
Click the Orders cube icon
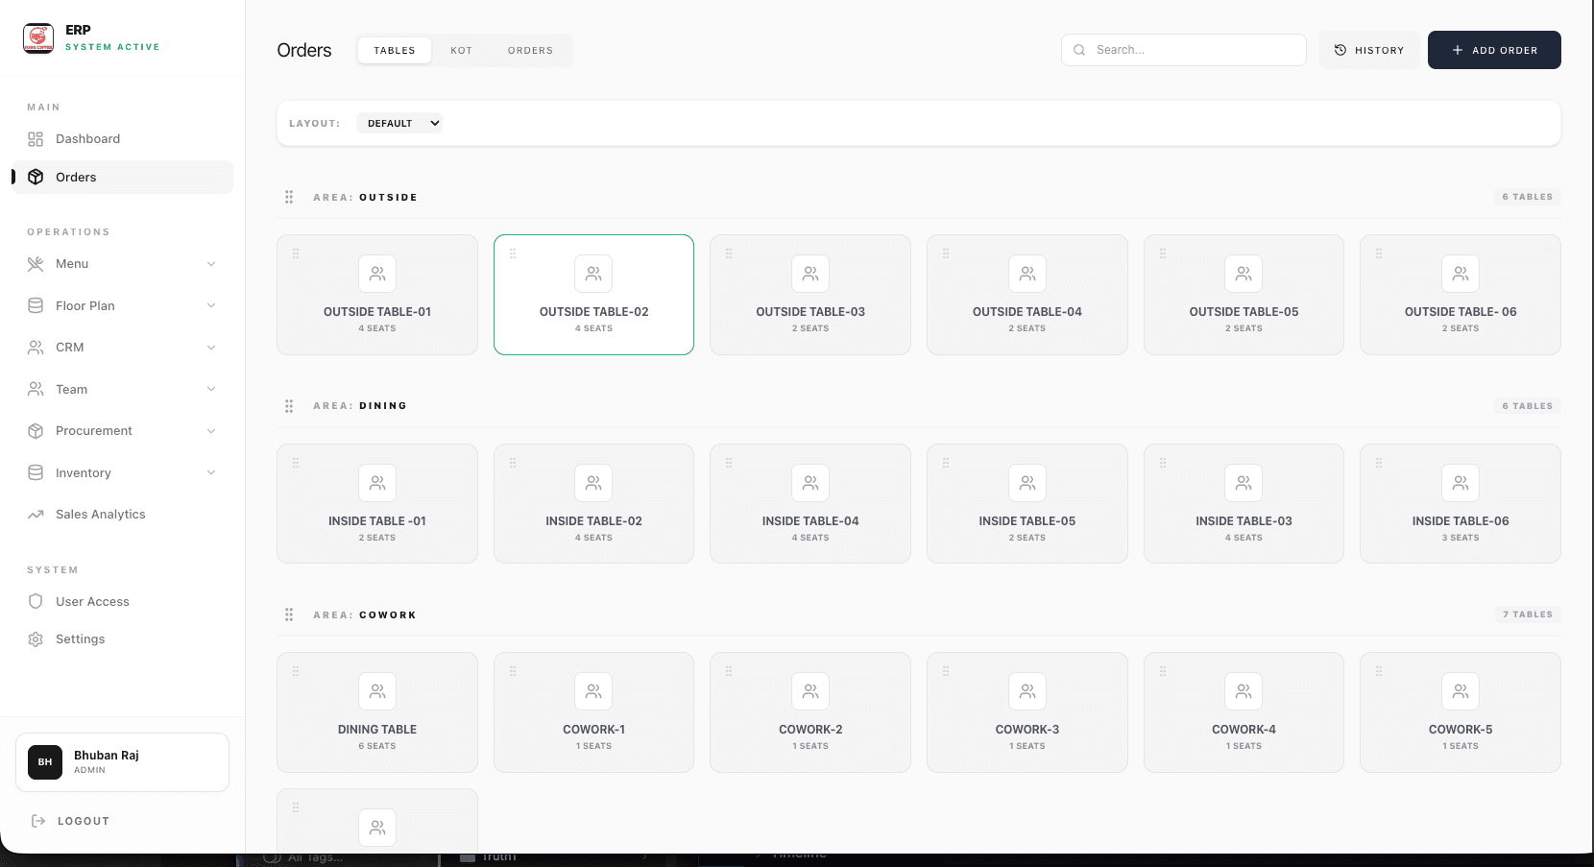tap(36, 177)
